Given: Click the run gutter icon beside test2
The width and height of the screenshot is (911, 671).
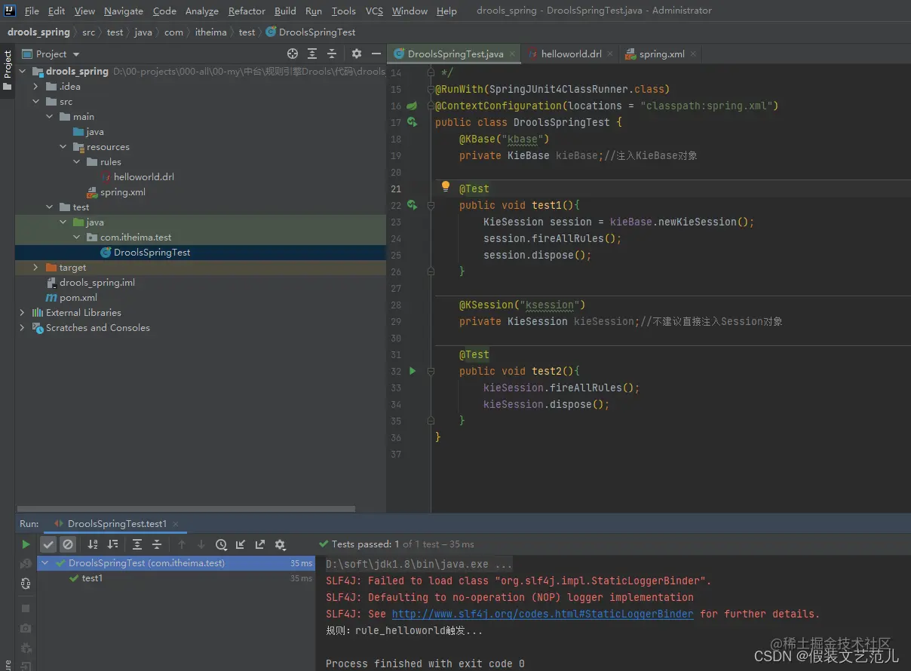Looking at the screenshot, I should pyautogui.click(x=413, y=371).
